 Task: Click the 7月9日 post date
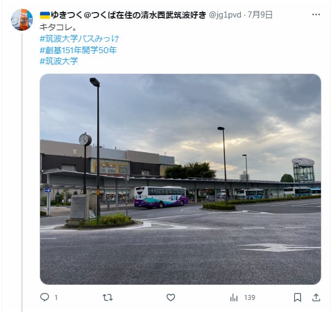tap(260, 15)
